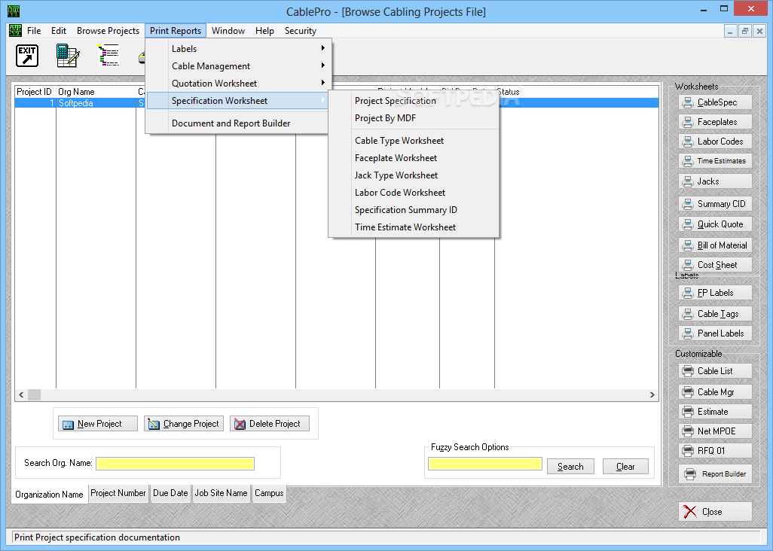Click the Search Org. Name input field
Viewport: 773px width, 551px height.
coord(175,464)
